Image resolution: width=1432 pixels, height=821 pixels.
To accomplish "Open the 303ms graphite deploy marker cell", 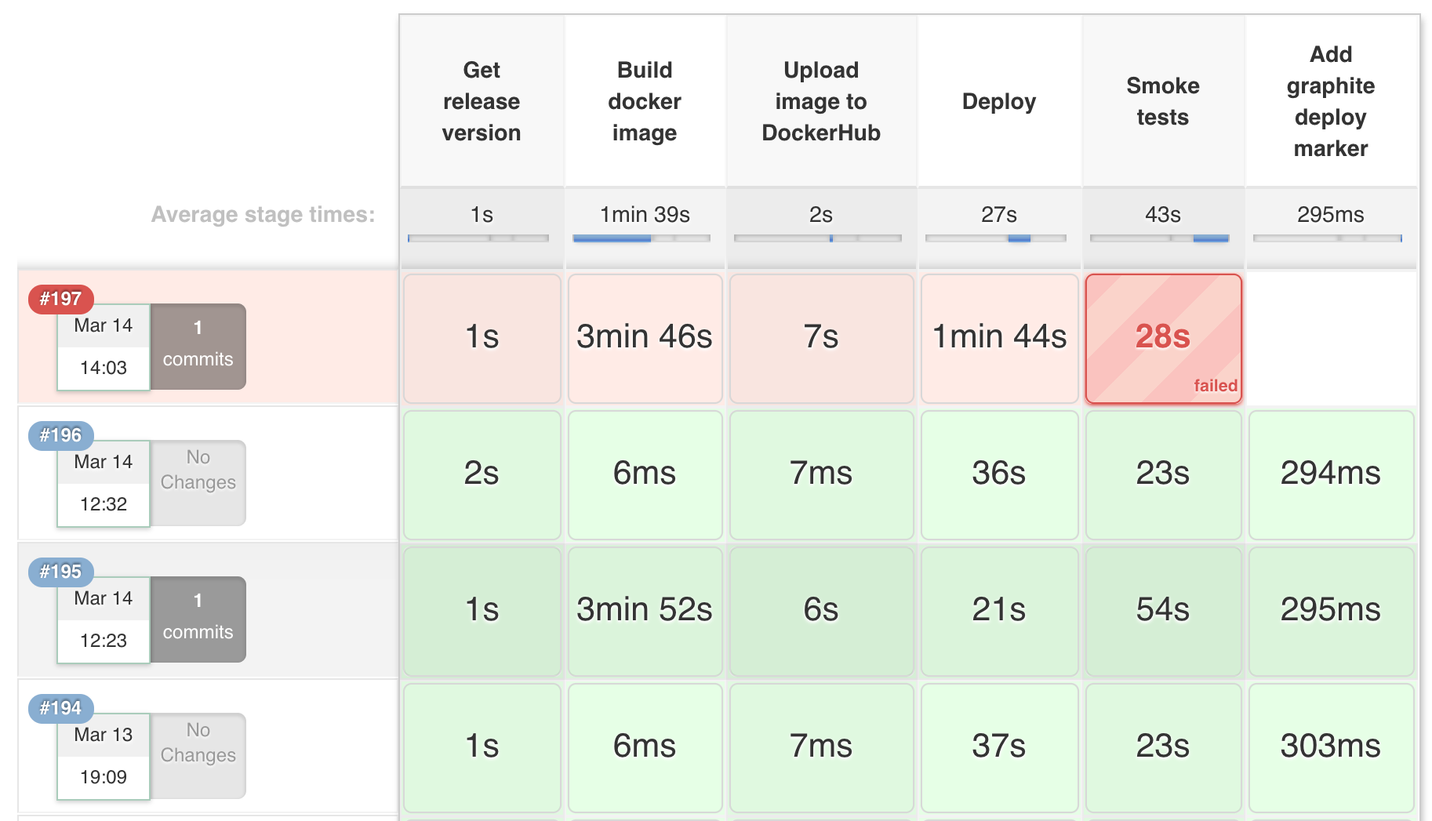I will [x=1331, y=747].
